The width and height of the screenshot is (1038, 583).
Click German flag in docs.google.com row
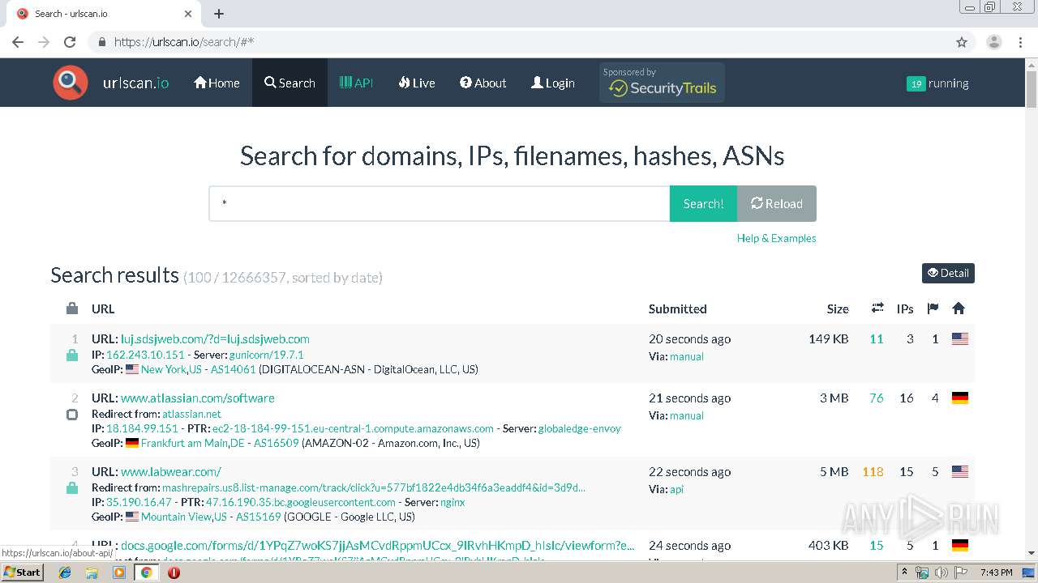(960, 545)
